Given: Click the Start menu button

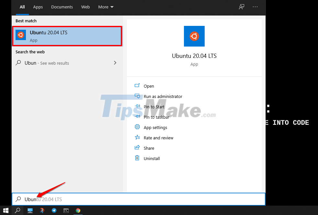Looking at the screenshot, I should tap(6, 210).
